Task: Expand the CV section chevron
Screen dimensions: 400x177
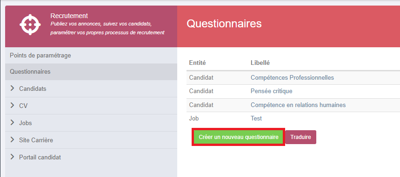Action: coord(12,105)
